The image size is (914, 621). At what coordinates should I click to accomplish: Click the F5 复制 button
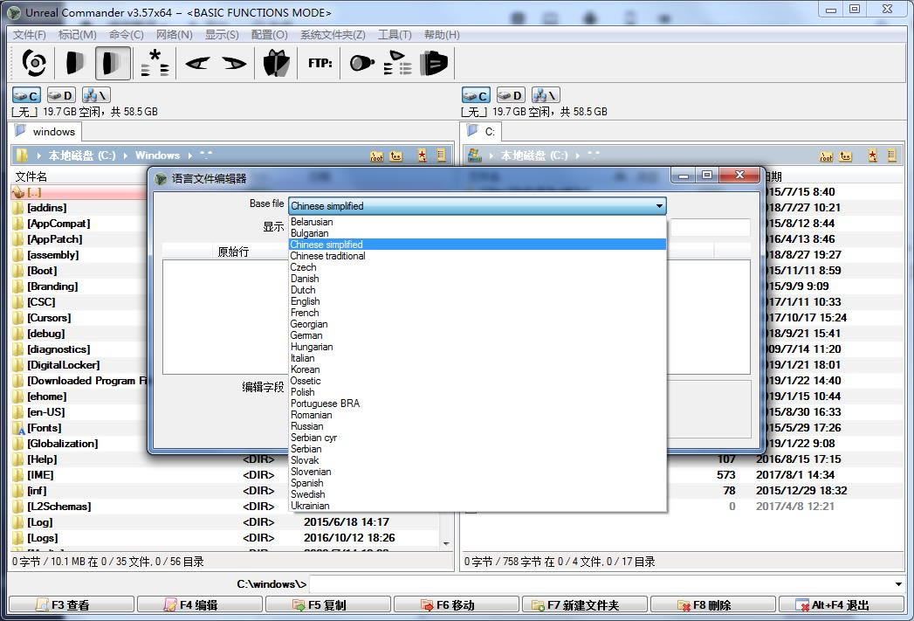pos(327,605)
